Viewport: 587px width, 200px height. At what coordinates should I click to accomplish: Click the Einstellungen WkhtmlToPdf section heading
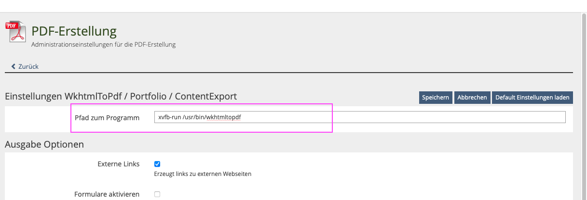point(121,96)
